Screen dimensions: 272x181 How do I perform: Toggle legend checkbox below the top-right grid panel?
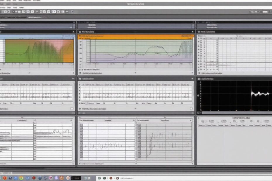click(x=199, y=73)
